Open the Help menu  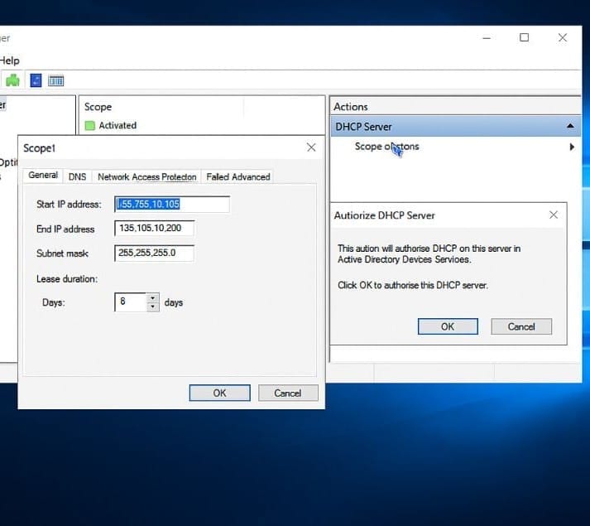pos(9,60)
